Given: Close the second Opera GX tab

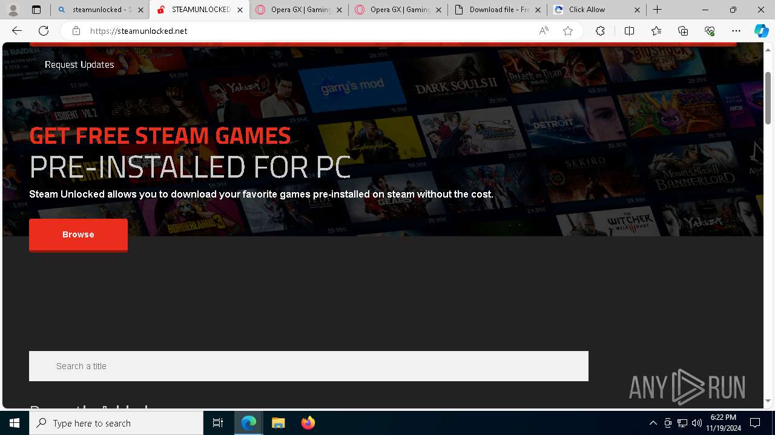Looking at the screenshot, I should [x=438, y=10].
